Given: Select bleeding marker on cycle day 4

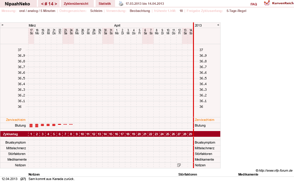Looking at the screenshot, I should (x=48, y=125).
